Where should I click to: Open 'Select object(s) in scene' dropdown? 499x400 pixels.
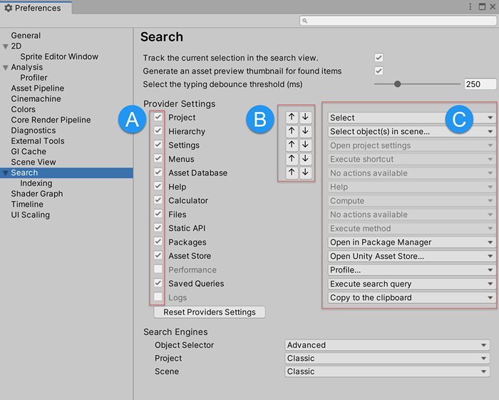(412, 131)
